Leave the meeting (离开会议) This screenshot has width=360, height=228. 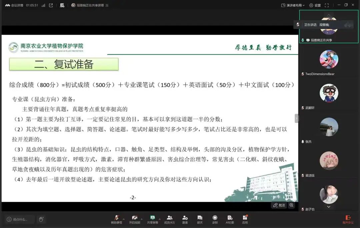[348, 220]
